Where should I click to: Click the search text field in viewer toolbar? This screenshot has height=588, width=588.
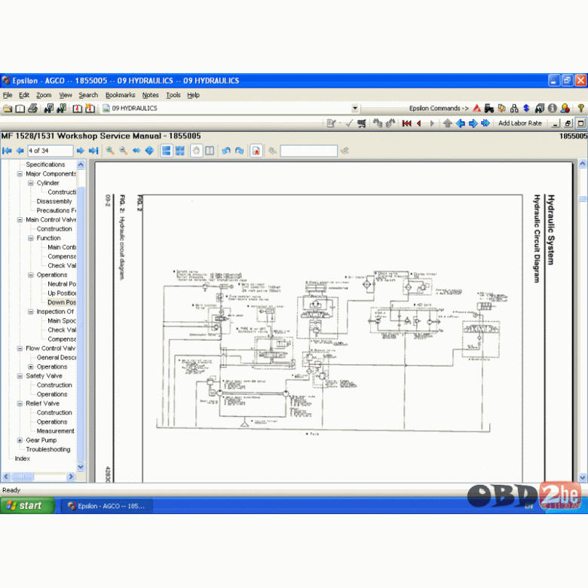pos(308,151)
